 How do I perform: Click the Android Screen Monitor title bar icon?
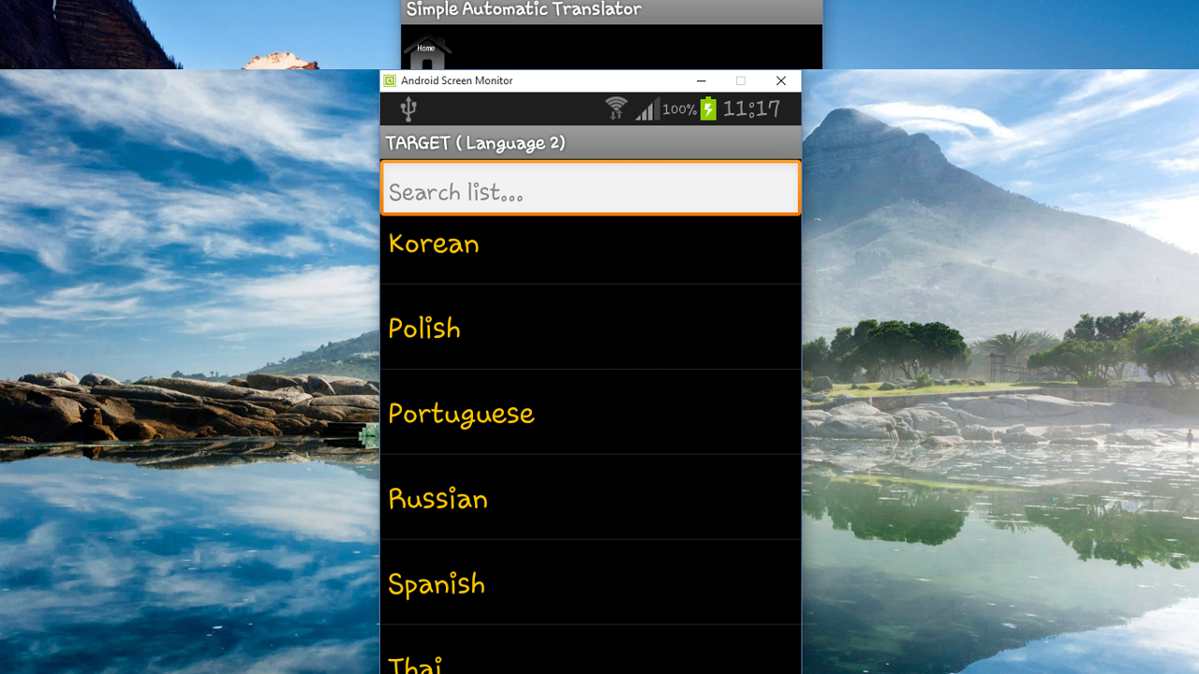point(390,81)
